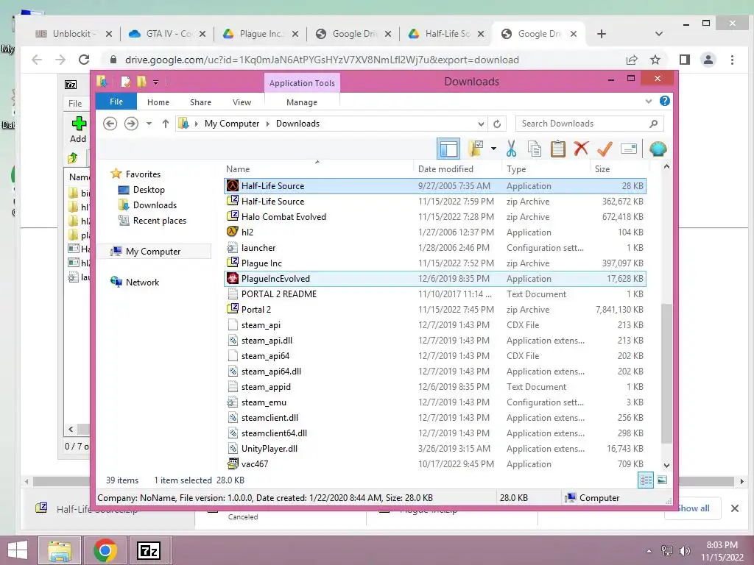Image resolution: width=754 pixels, height=565 pixels.
Task: Select My Computer in navigation pane
Action: coord(153,252)
